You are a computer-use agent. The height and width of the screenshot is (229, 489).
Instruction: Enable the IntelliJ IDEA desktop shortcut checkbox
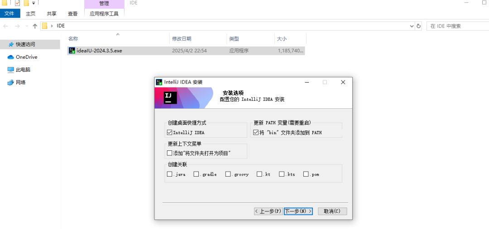tap(170, 132)
